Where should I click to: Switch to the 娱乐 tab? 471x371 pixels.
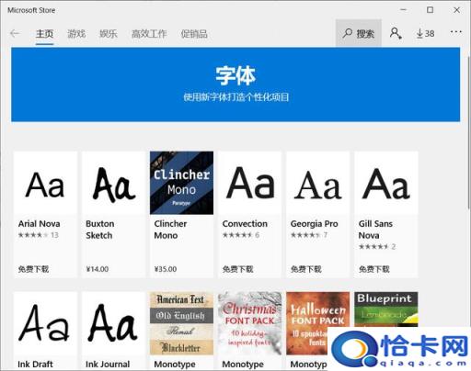point(109,34)
